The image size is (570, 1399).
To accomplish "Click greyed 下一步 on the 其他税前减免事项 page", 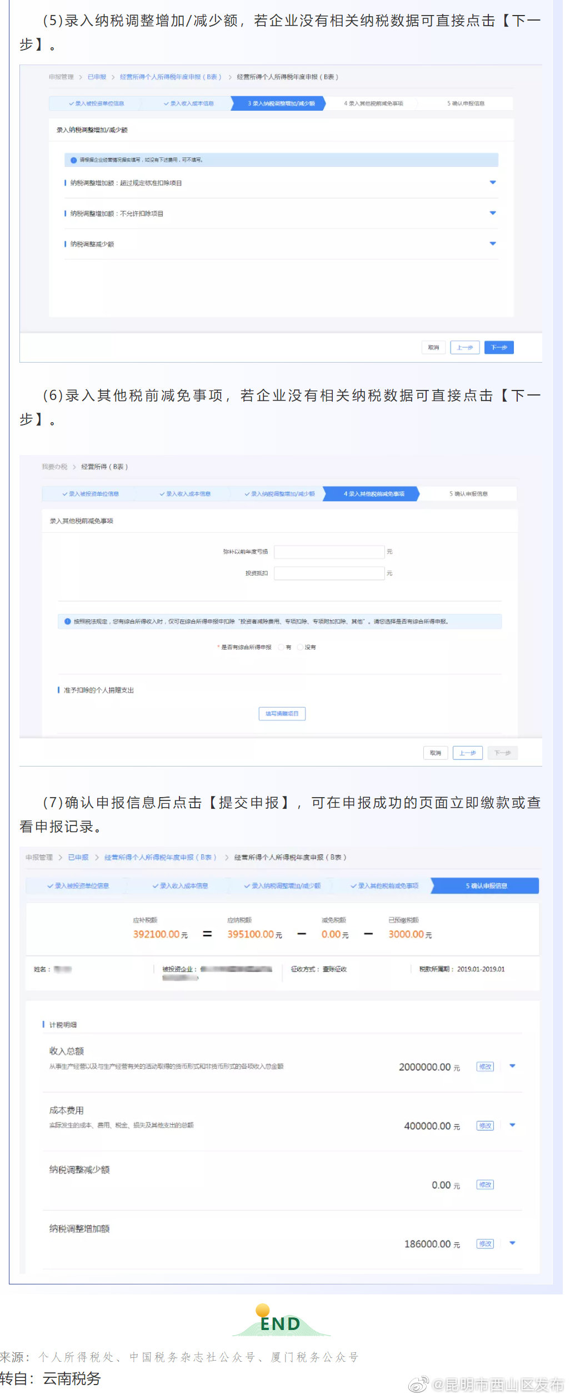I will [x=503, y=753].
